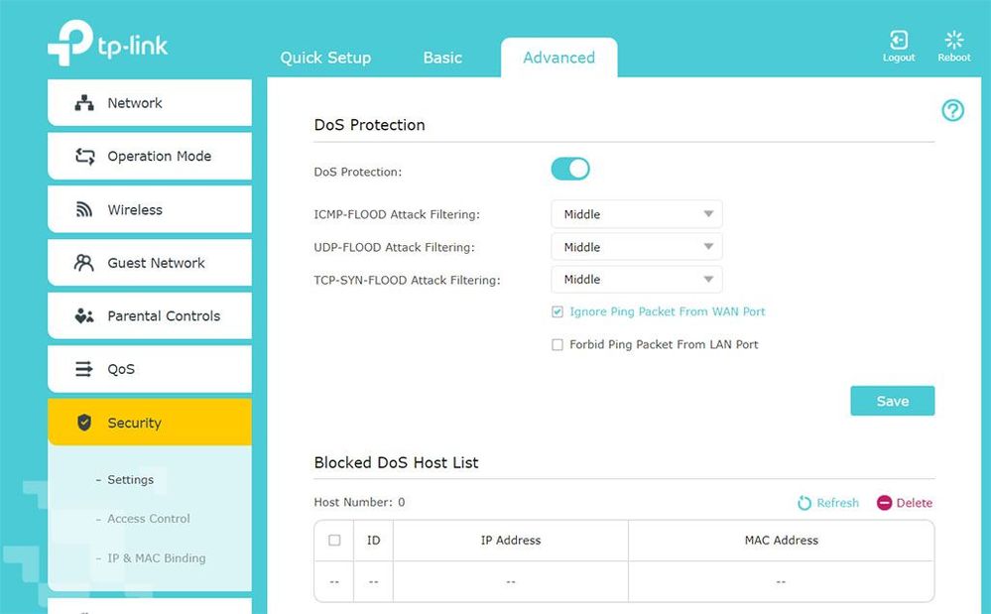Click the Save button
This screenshot has height=614, width=991.
[x=893, y=401]
